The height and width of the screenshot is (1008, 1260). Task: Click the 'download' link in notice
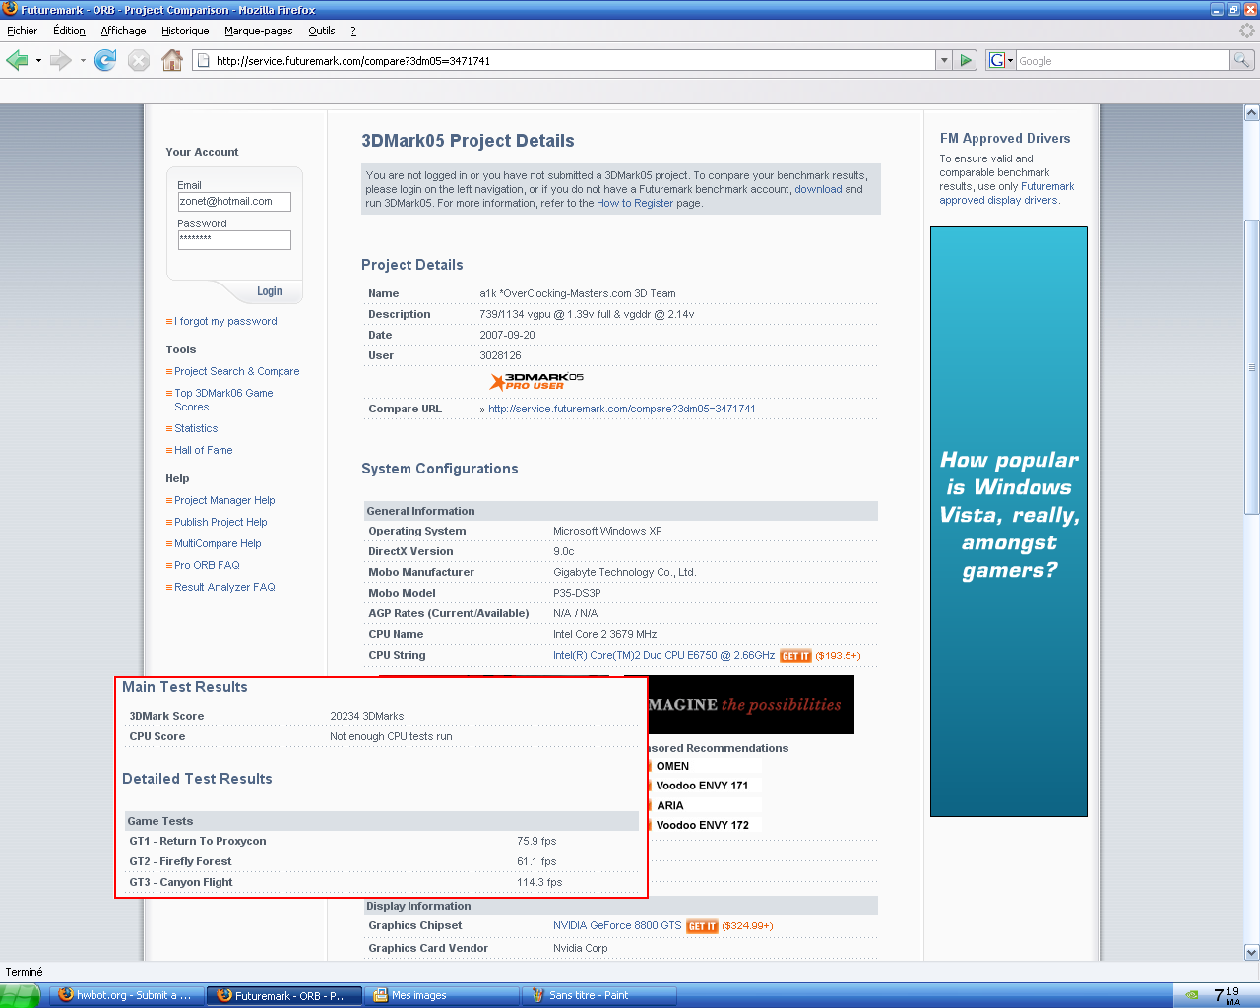(x=818, y=189)
